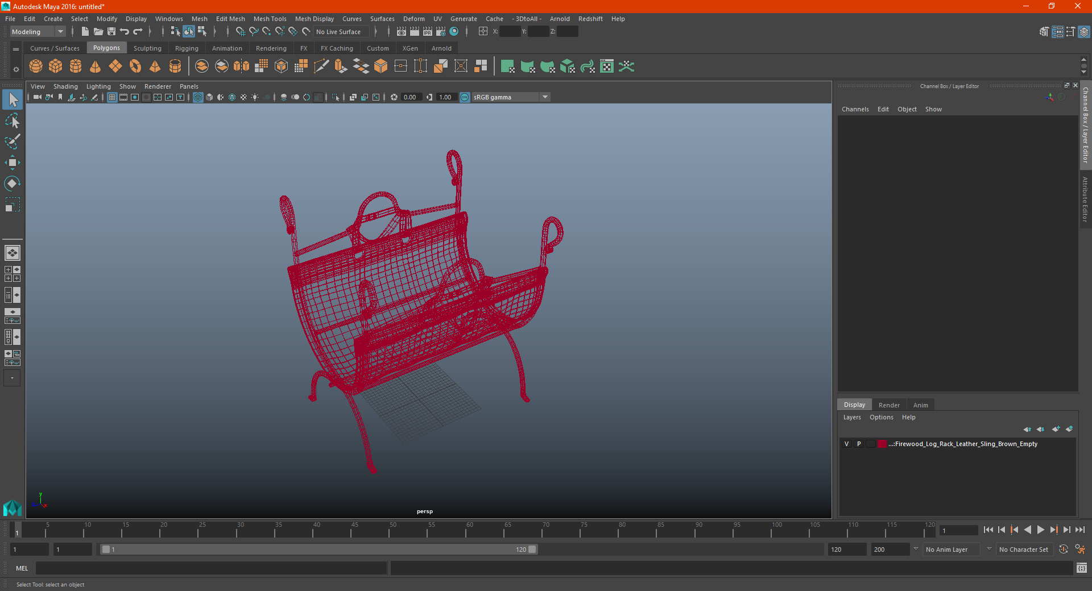Open the No Character Set dropdown
1092x591 pixels.
coord(1024,550)
